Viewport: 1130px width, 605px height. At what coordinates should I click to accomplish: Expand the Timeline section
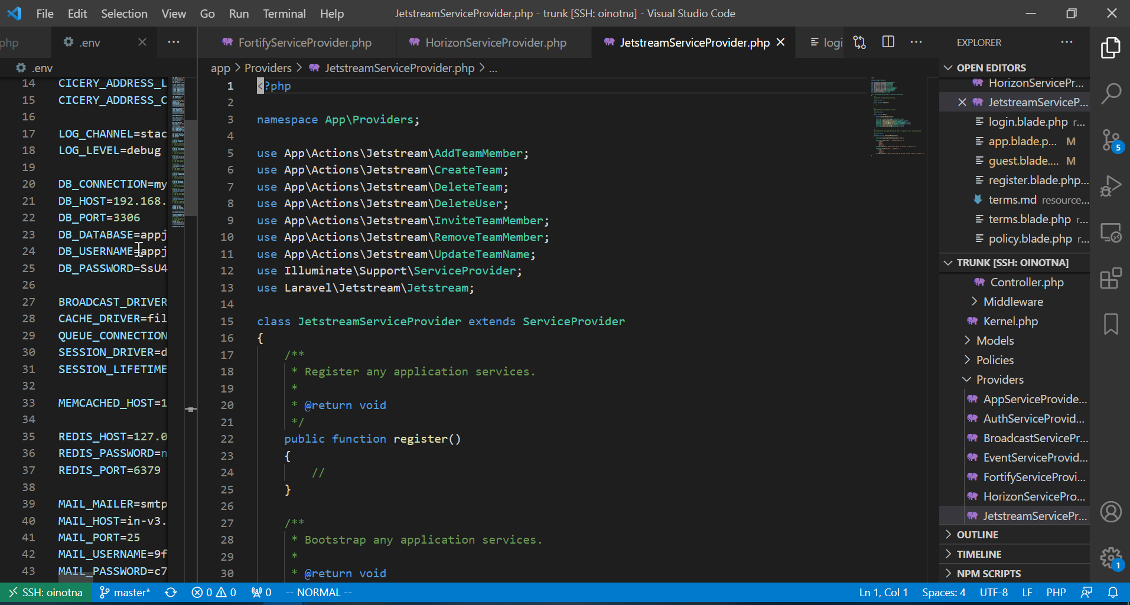[1014, 554]
